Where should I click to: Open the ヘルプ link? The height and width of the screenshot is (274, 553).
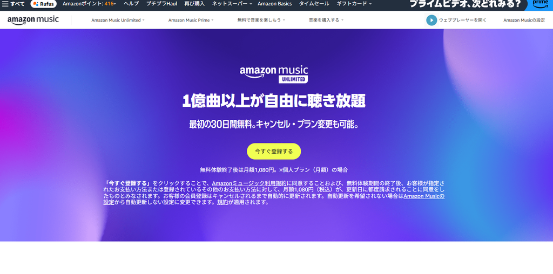click(x=131, y=4)
